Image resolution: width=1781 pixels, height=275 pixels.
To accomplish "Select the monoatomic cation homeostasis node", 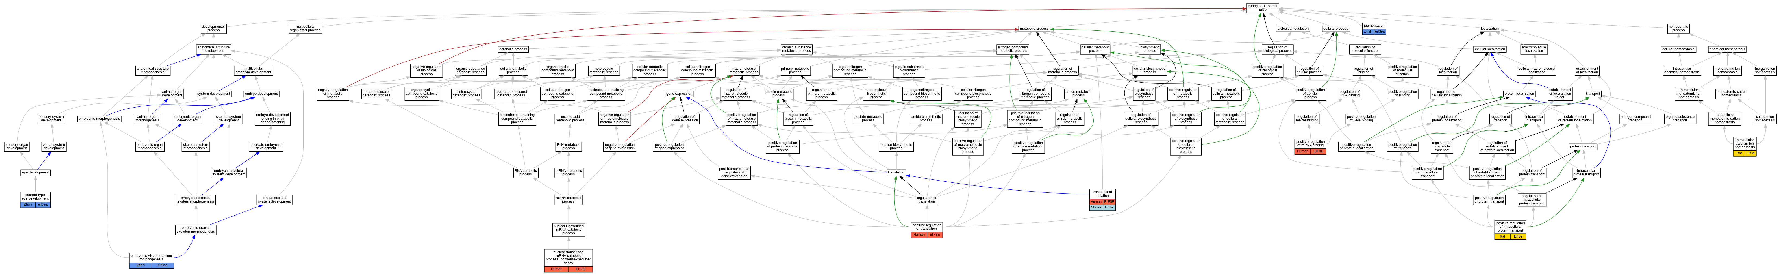I will coord(1731,94).
